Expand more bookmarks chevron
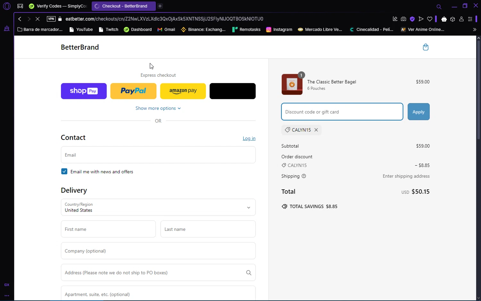481x301 pixels. pyautogui.click(x=475, y=30)
